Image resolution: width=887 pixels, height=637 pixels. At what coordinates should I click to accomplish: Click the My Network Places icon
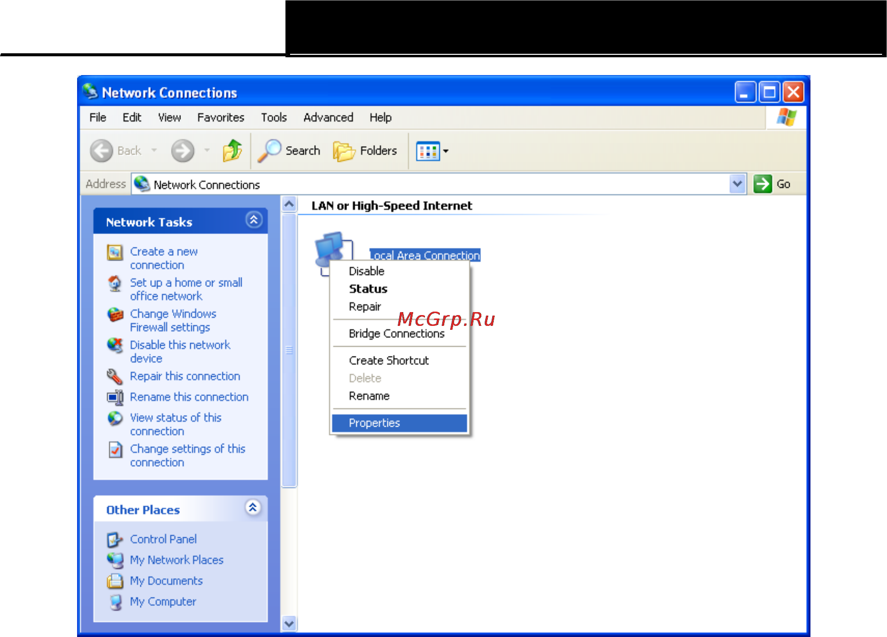tap(115, 560)
